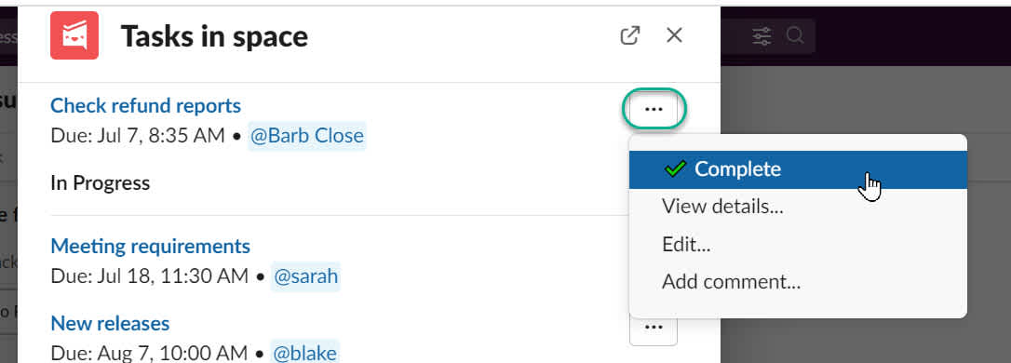Click green checkmark icon beside Complete
Screen dimensions: 1011x363
pyautogui.click(x=674, y=168)
